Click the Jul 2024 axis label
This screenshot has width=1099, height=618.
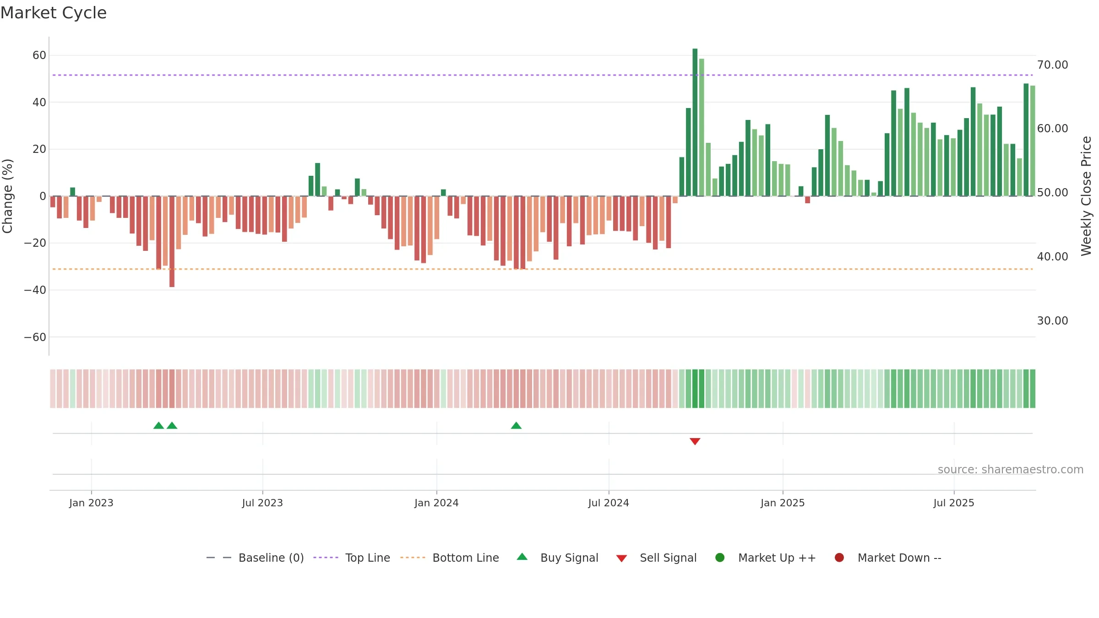tap(609, 503)
